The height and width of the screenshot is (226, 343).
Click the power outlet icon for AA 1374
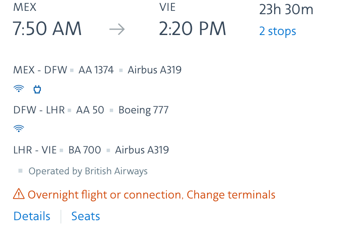tap(37, 89)
